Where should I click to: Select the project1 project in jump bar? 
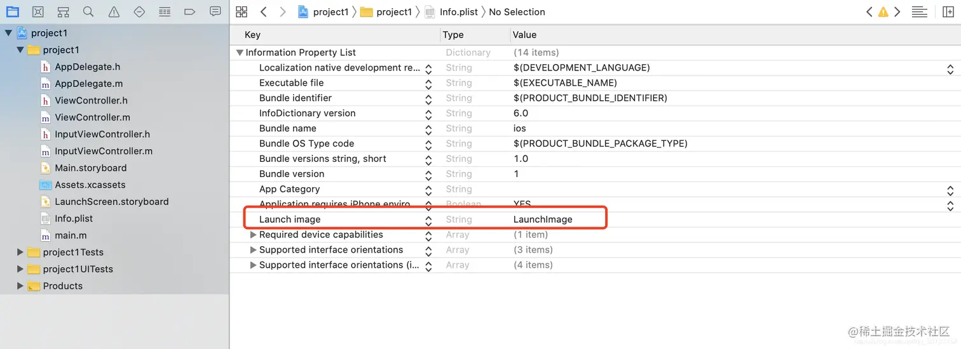pyautogui.click(x=323, y=12)
